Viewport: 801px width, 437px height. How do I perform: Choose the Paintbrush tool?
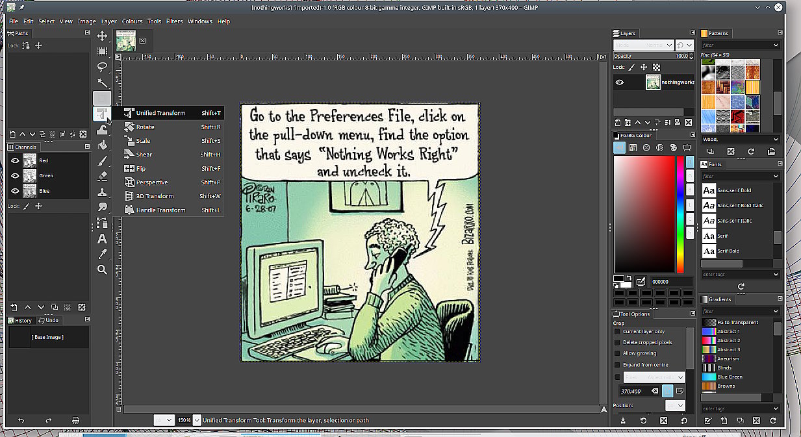pyautogui.click(x=102, y=161)
